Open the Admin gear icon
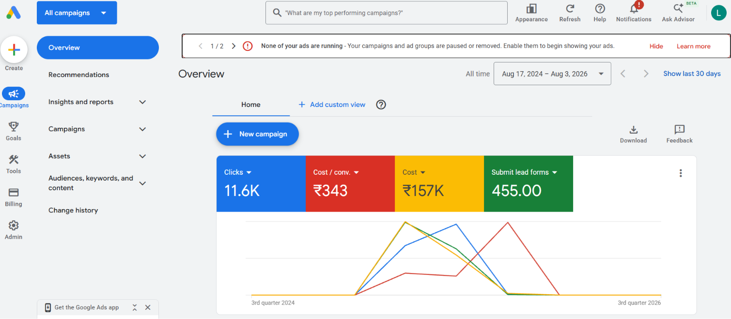 tap(14, 226)
